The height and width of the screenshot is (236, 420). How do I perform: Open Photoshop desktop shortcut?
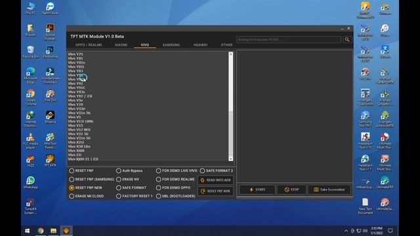[x=50, y=52]
